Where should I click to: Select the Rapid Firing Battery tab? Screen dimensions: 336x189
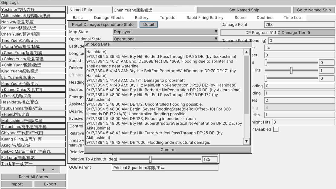(205, 18)
